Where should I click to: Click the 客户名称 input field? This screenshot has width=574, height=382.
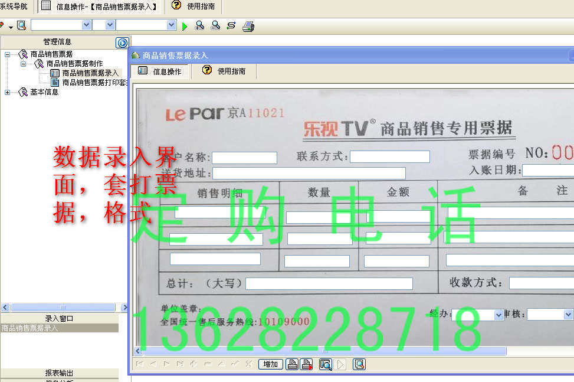[x=245, y=158]
